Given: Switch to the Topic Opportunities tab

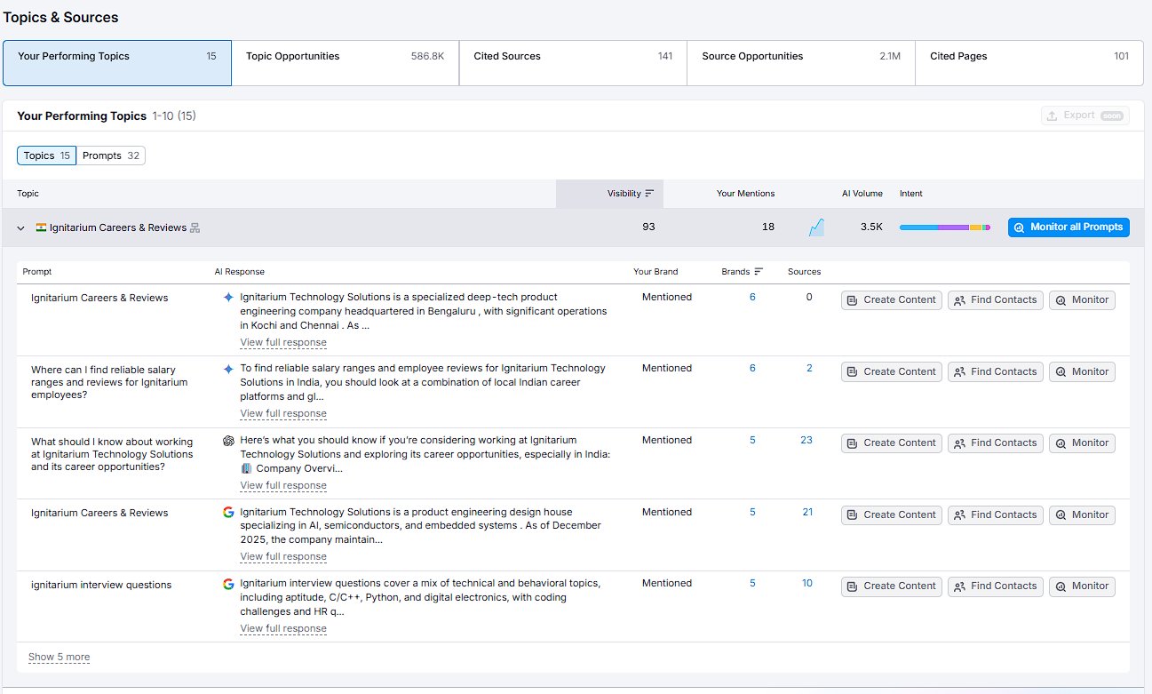Looking at the screenshot, I should point(345,62).
